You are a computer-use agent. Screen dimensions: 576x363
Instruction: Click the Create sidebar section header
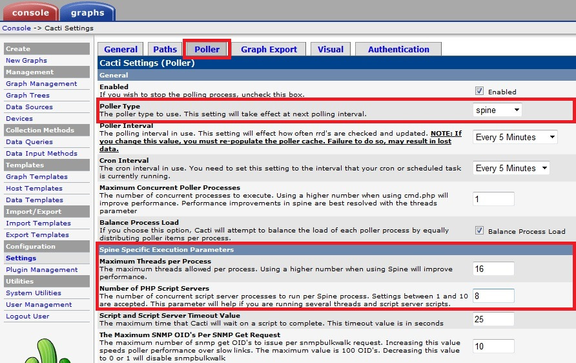click(x=46, y=48)
